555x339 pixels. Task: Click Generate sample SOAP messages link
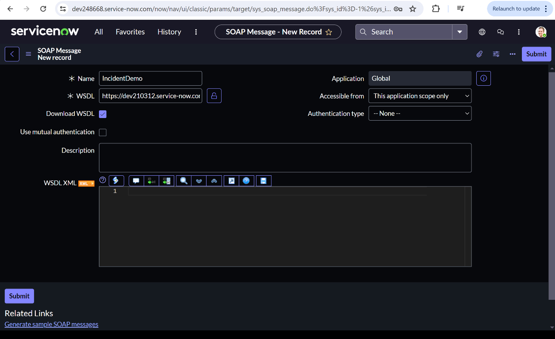pos(52,324)
